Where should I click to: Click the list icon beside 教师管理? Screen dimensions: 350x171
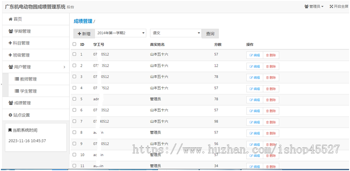(x=17, y=79)
